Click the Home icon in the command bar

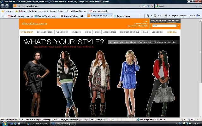click(x=148, y=15)
